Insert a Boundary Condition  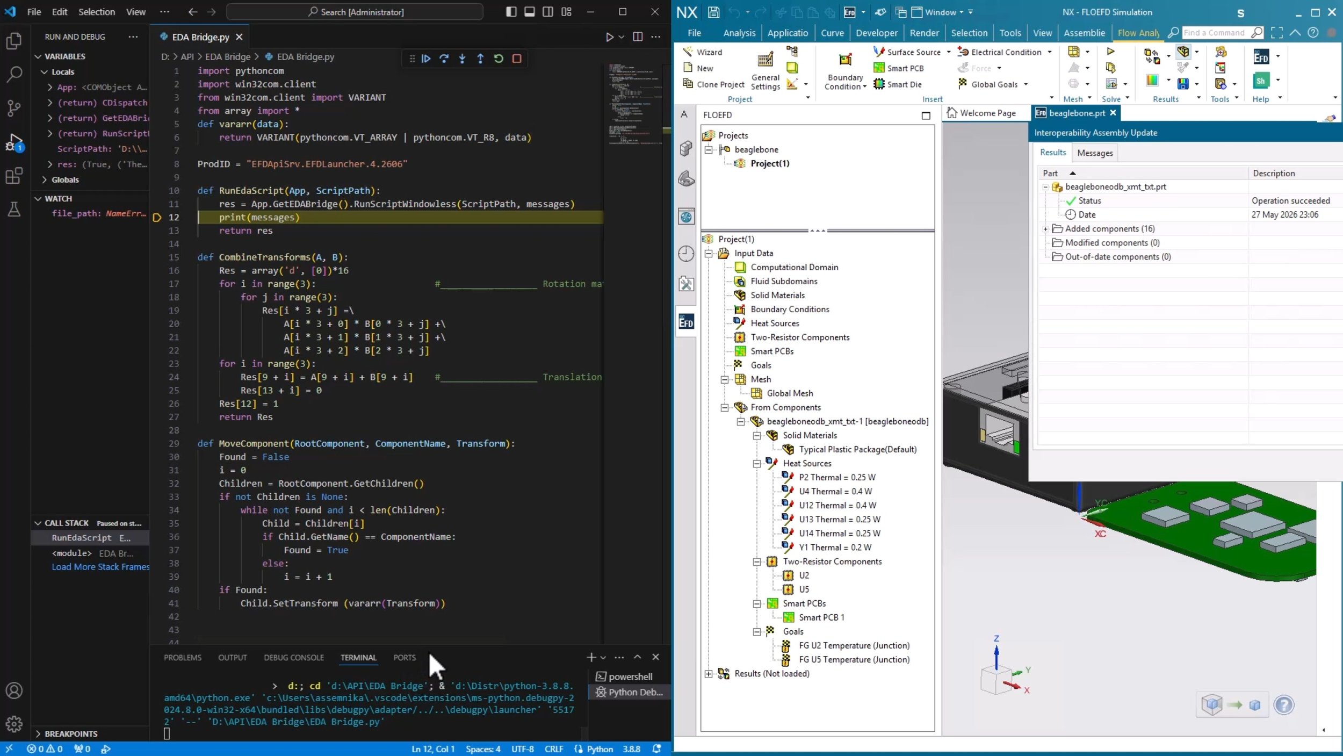(x=845, y=71)
